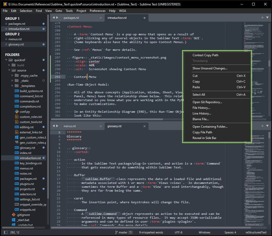Expand the _static folder

pyautogui.click(x=13, y=81)
